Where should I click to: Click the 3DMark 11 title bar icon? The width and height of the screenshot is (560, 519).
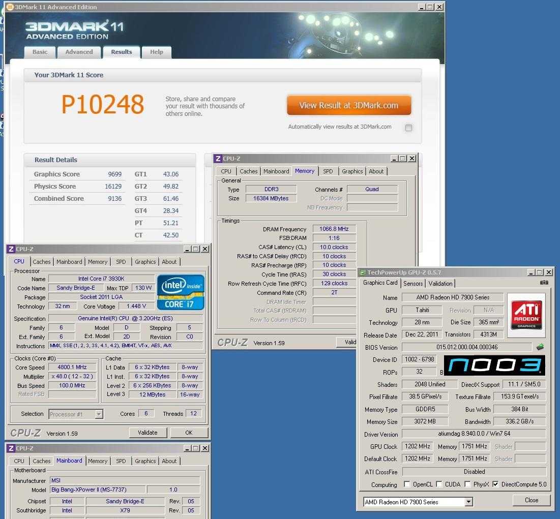(x=10, y=7)
